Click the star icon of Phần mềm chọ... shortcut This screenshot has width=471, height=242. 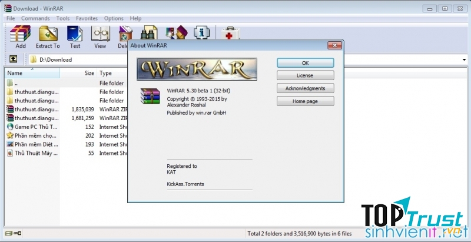coord(10,135)
